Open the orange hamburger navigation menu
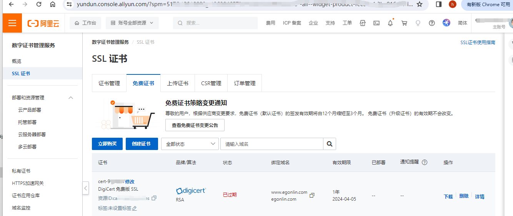Screen dimensions: 513x216 (12, 23)
